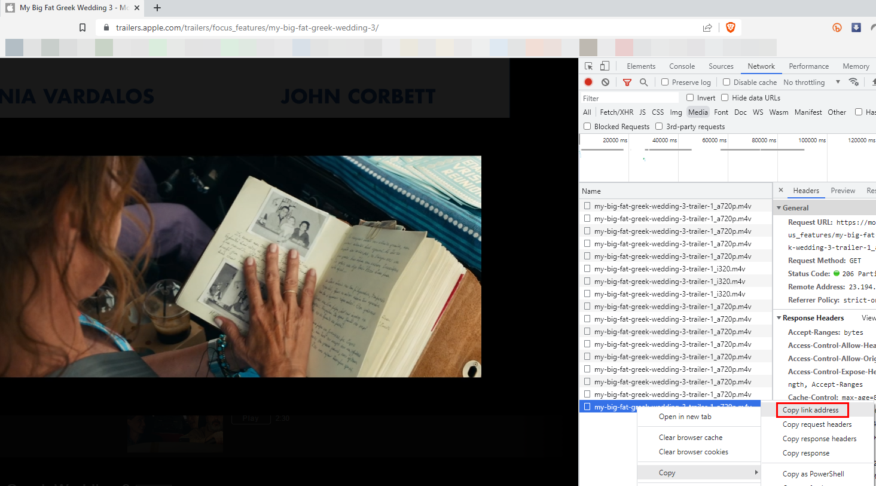Image resolution: width=876 pixels, height=486 pixels.
Task: Show the Preview tab of the request
Action: pos(843,191)
